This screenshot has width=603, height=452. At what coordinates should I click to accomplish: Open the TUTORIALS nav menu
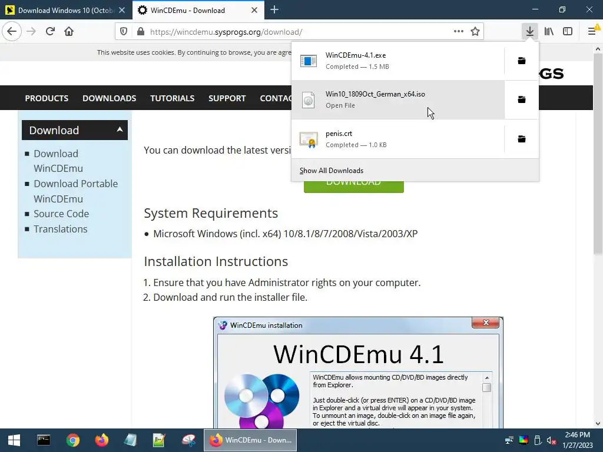(173, 98)
